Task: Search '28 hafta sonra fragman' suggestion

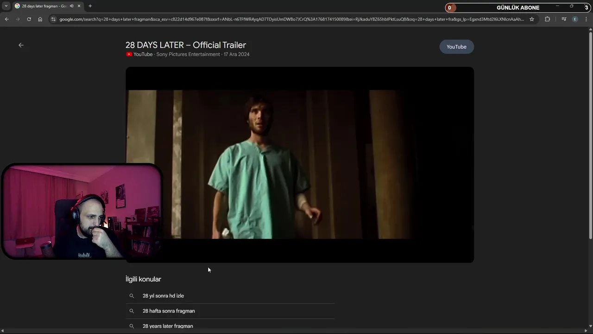Action: point(169,311)
